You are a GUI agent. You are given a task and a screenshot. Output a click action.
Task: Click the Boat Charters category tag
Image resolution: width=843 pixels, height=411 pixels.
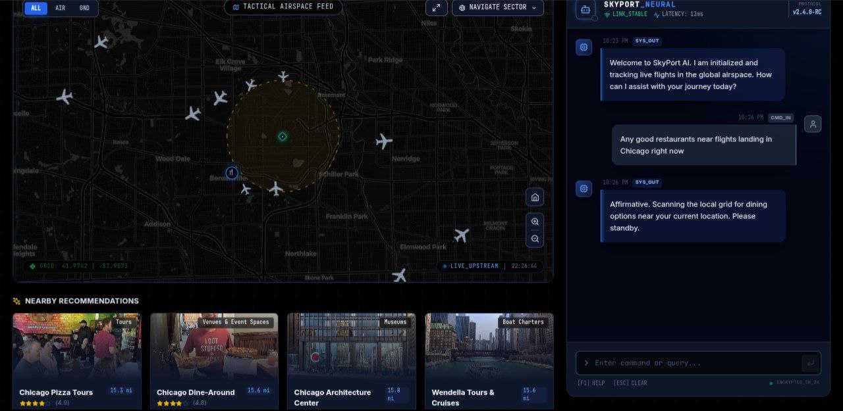coord(523,322)
